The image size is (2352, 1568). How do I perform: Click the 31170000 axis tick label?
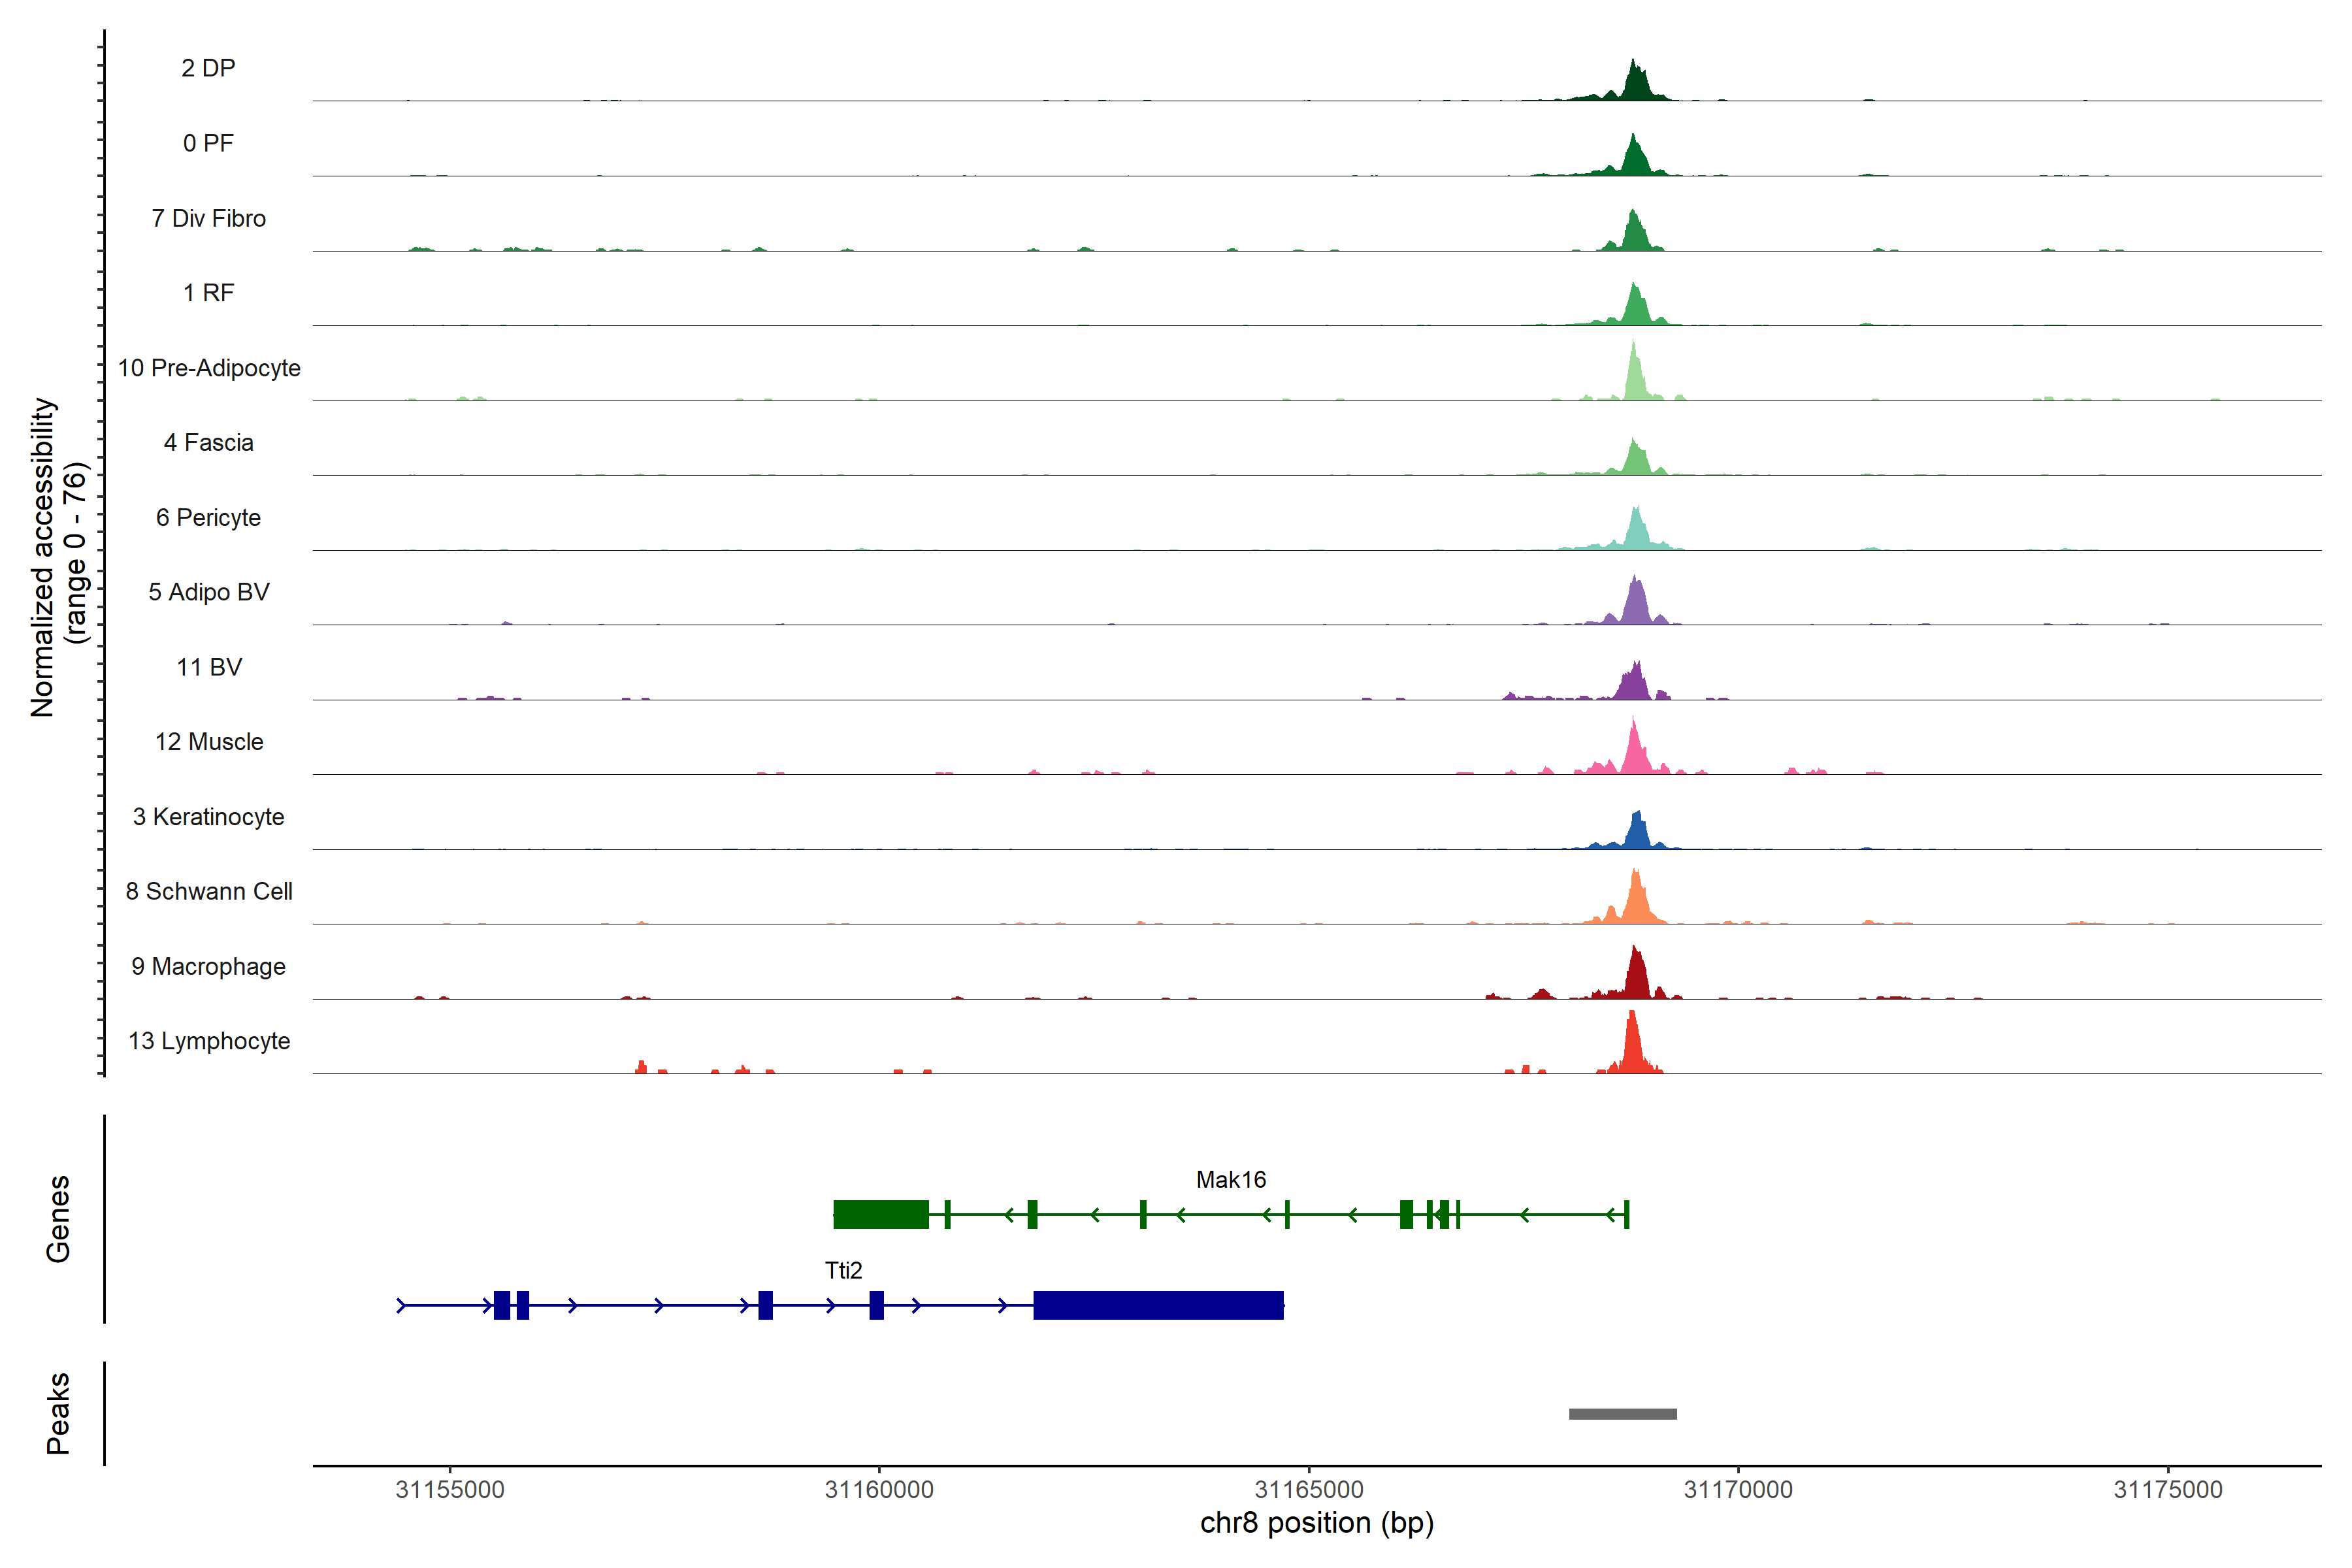coord(1738,1490)
